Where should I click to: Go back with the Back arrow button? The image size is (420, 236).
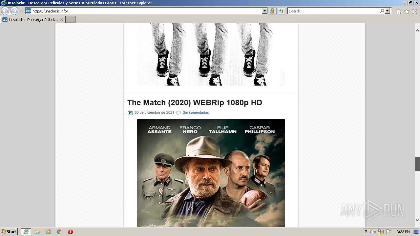pos(5,11)
